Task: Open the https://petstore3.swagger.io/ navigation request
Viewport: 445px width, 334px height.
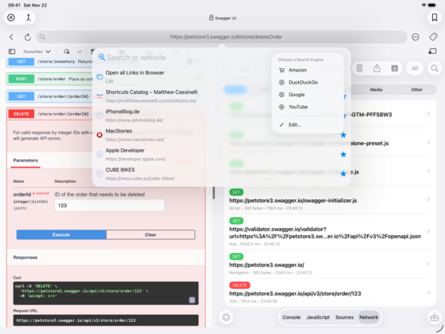Action: point(330,264)
